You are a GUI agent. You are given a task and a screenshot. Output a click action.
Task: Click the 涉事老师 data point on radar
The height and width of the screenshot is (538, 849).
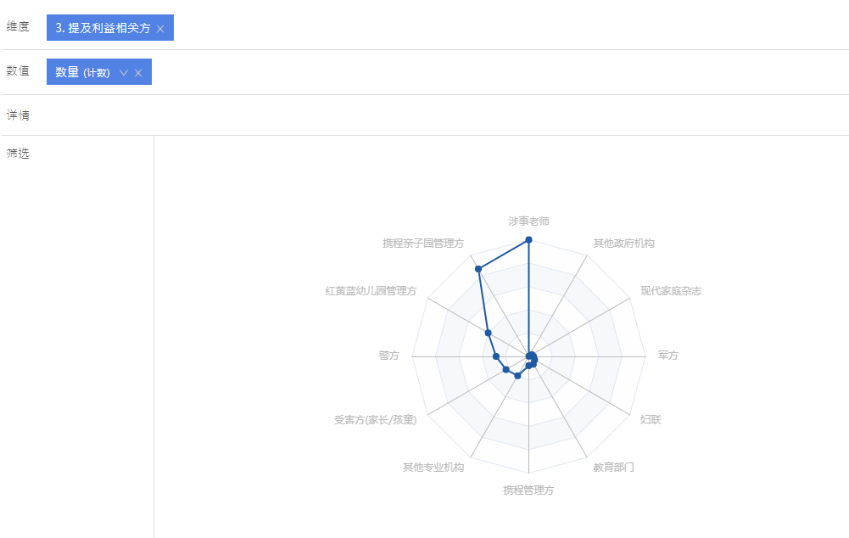(529, 240)
